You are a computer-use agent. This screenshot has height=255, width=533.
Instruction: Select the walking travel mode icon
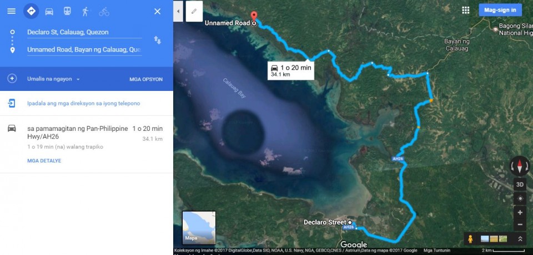tap(86, 12)
